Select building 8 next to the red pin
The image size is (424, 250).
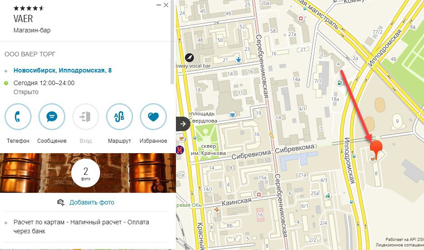coord(376,173)
